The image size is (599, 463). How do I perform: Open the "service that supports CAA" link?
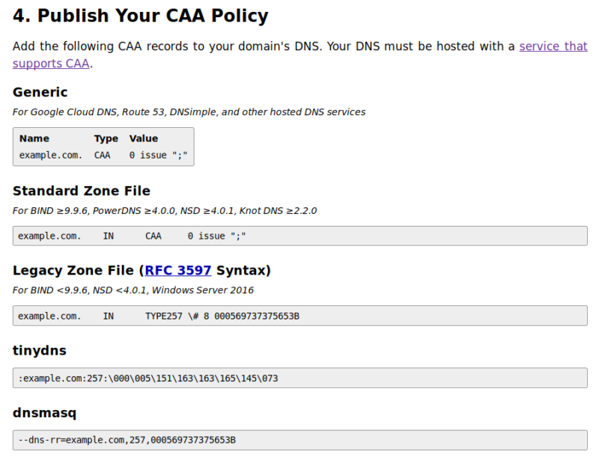[553, 46]
